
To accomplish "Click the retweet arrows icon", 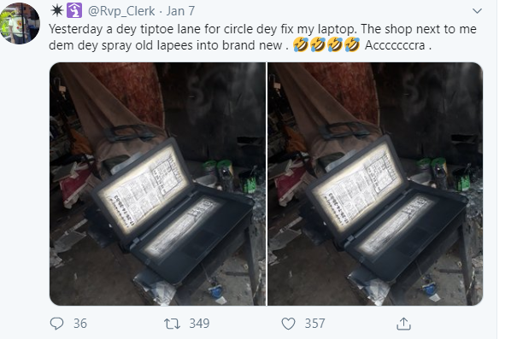I will [x=172, y=324].
